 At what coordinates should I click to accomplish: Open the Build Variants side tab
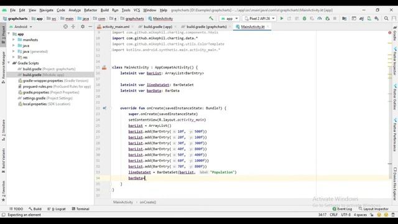3,161
